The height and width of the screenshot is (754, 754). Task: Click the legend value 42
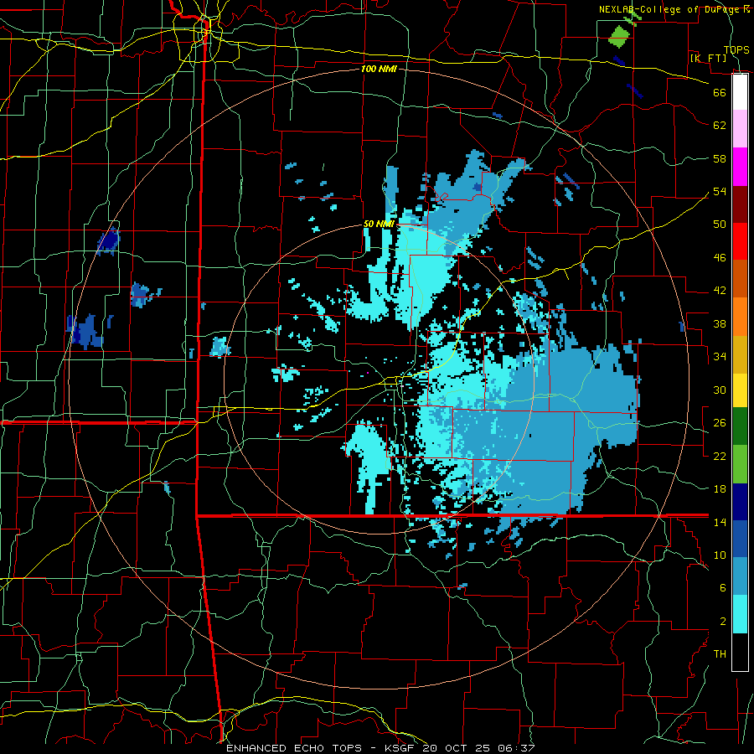tap(720, 291)
